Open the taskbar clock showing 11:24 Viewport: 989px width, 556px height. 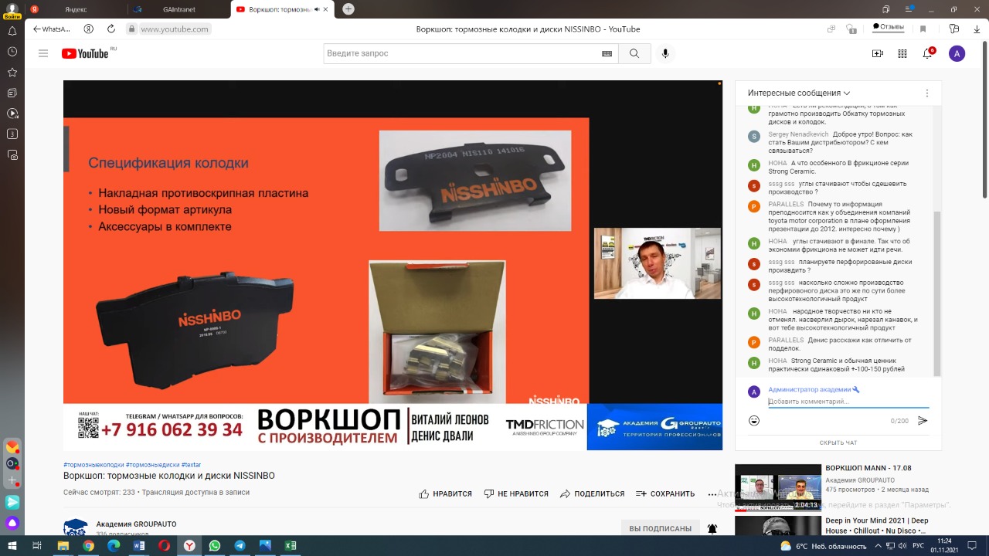click(943, 545)
